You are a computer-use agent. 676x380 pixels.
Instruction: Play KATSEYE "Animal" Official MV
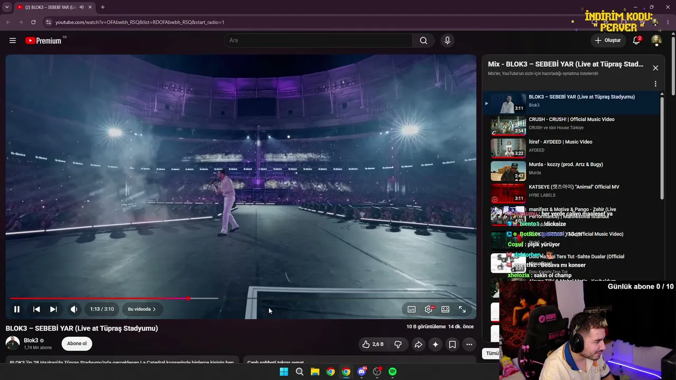pos(574,187)
